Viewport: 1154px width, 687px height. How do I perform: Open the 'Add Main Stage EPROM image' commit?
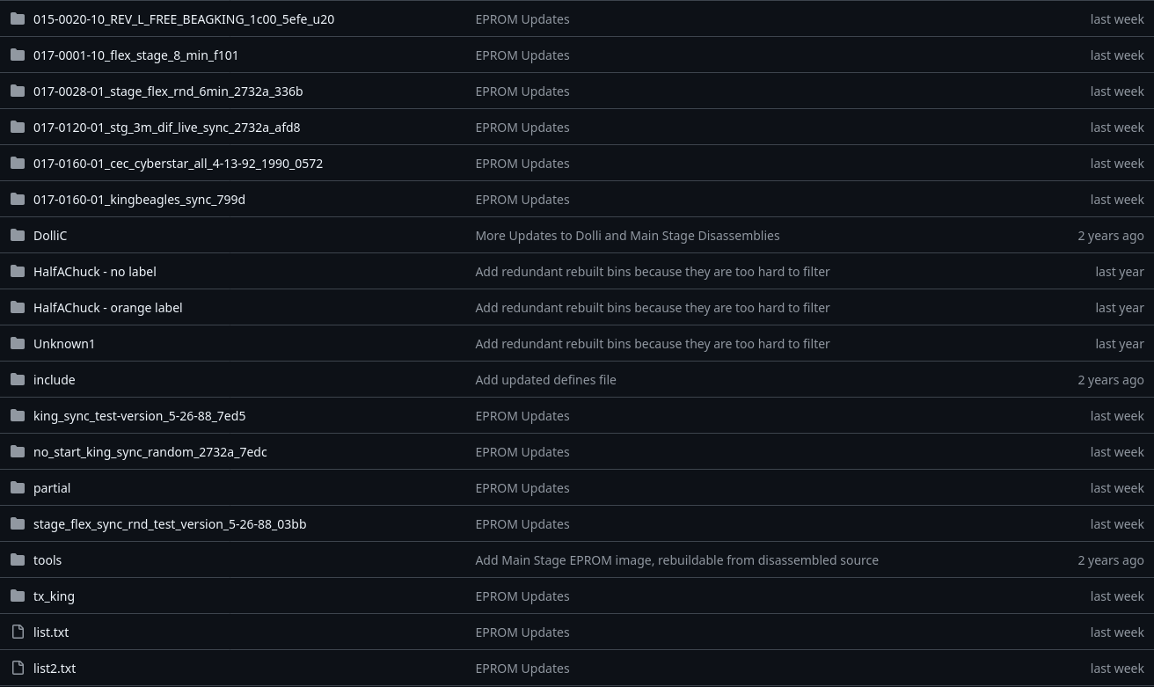tap(676, 560)
